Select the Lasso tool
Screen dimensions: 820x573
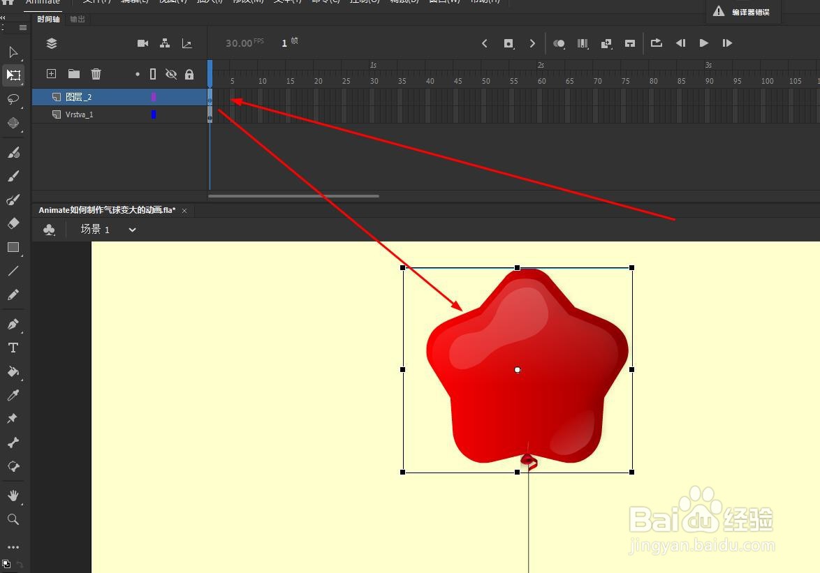coord(13,99)
